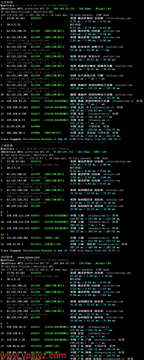This screenshot has height=360, width=144.
Task: Select hop IP 61.49.214.18
Action: pyautogui.click(x=16, y=127)
